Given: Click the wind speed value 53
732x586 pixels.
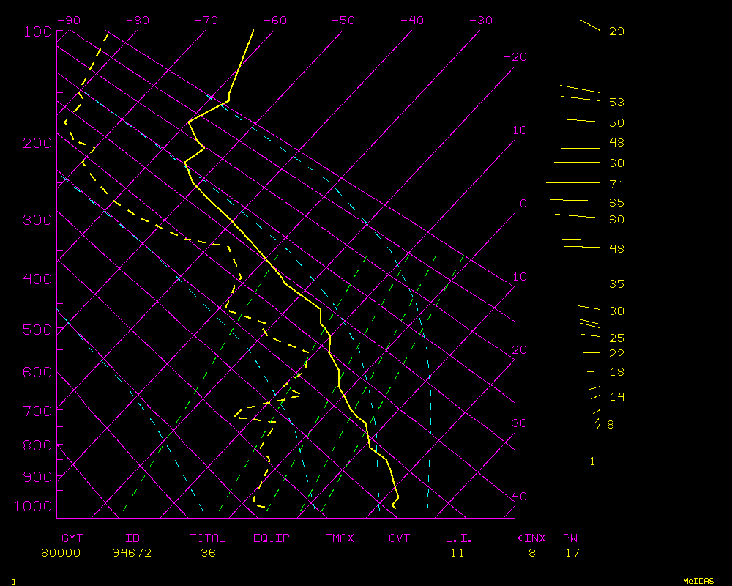Looking at the screenshot, I should pos(616,103).
